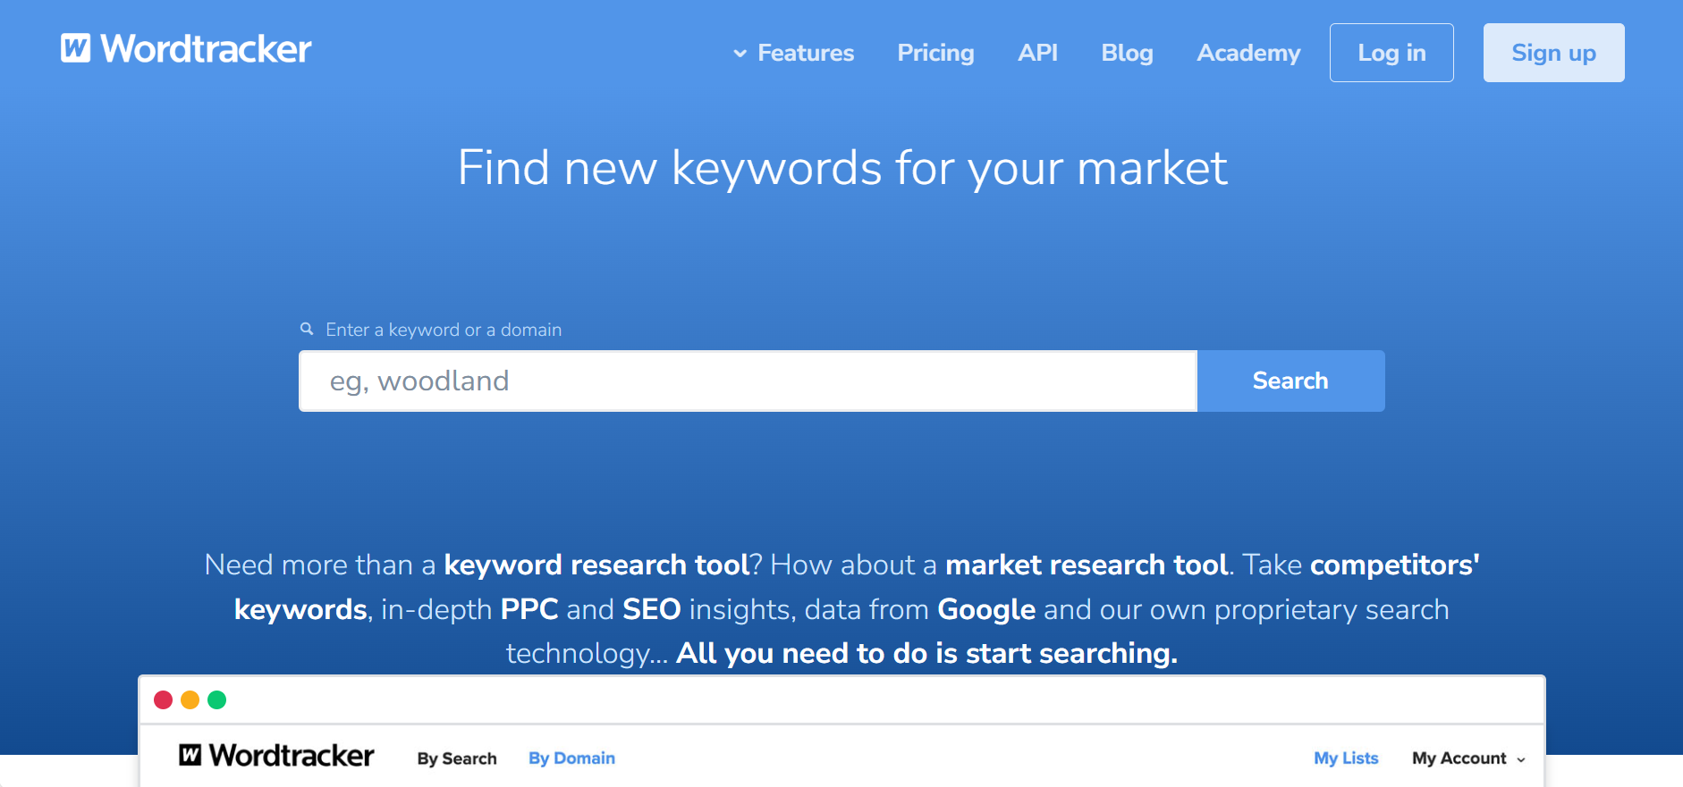This screenshot has width=1683, height=787.
Task: Click the green dot in the preview window
Action: tap(216, 699)
